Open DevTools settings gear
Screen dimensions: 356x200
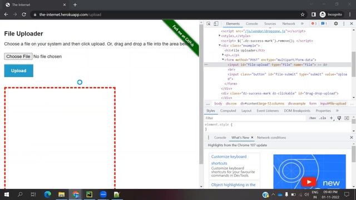coord(336,23)
